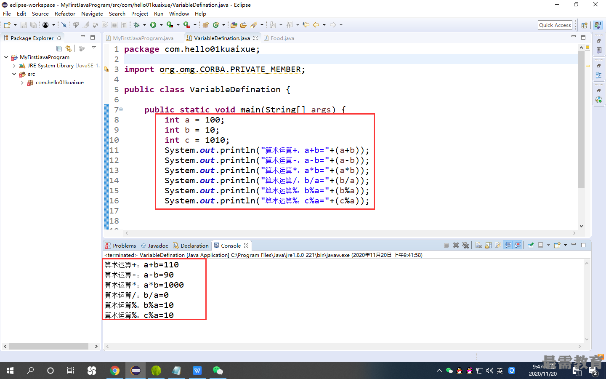Click the collapsed Outline view icon
Image resolution: width=606 pixels, height=379 pixels.
click(x=598, y=75)
